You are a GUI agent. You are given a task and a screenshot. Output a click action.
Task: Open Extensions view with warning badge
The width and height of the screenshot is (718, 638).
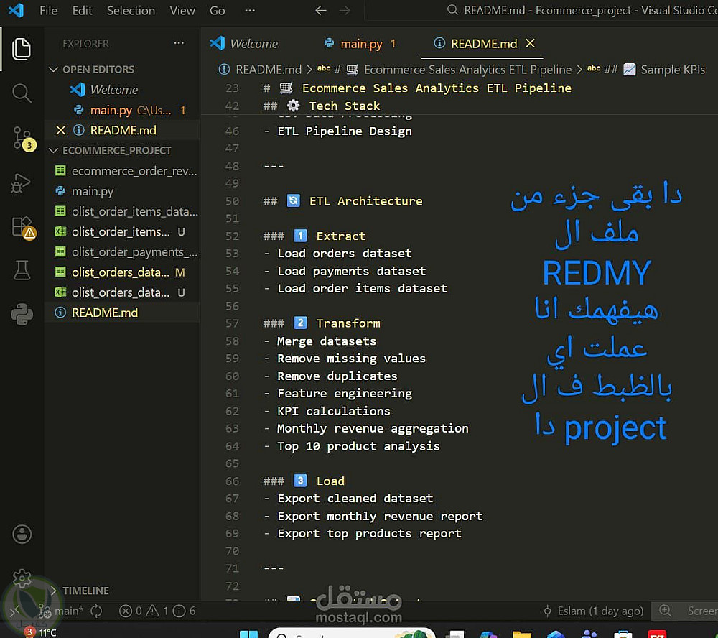[x=23, y=227]
